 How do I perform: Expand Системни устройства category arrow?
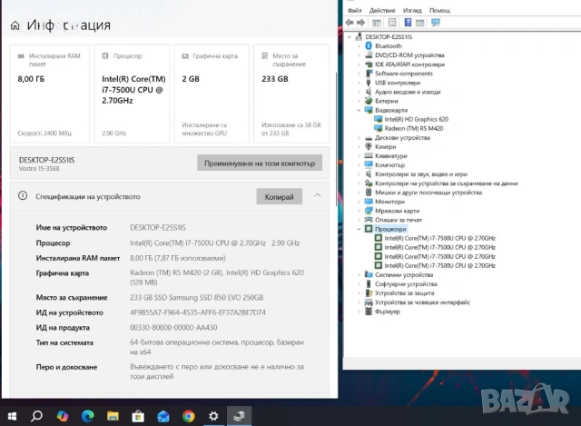point(359,274)
